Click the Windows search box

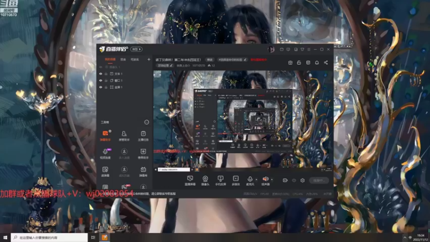(x=49, y=238)
